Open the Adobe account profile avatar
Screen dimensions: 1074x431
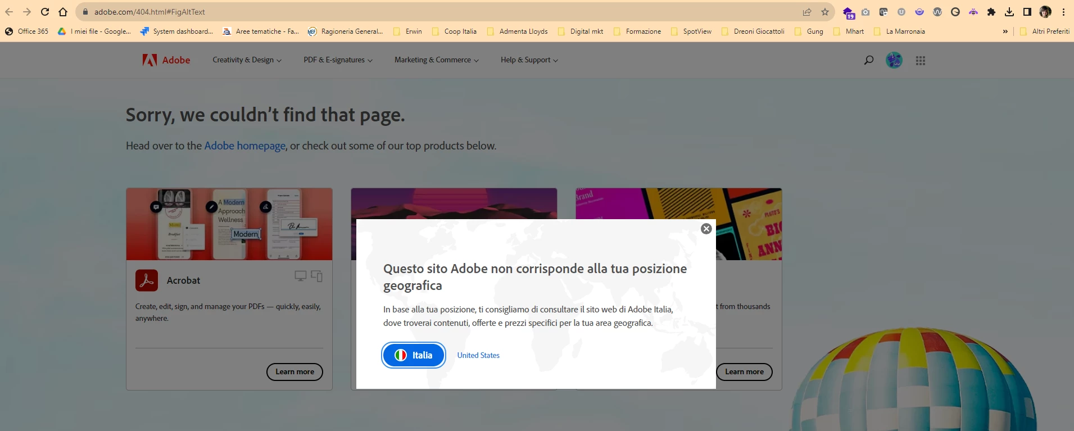click(894, 60)
